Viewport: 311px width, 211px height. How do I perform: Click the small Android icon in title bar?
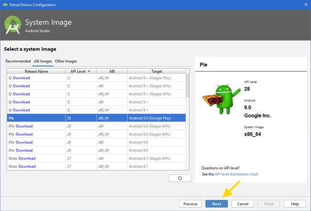click(x=5, y=5)
